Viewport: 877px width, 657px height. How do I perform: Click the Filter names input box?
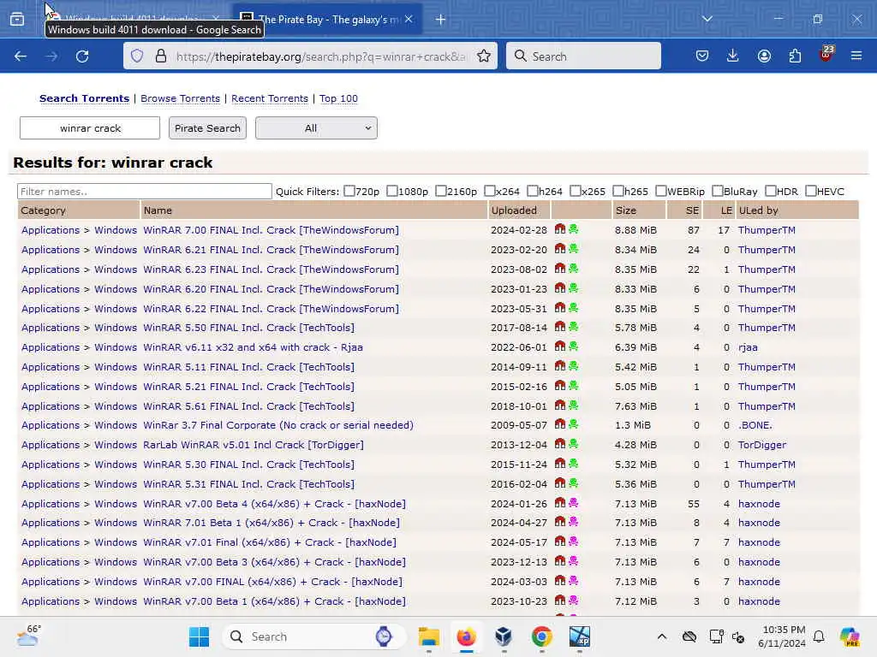pyautogui.click(x=145, y=191)
